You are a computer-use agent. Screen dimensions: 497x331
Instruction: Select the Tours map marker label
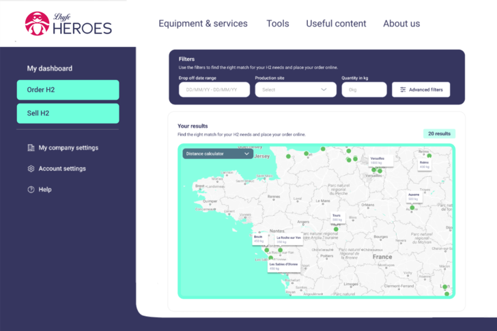(x=337, y=217)
